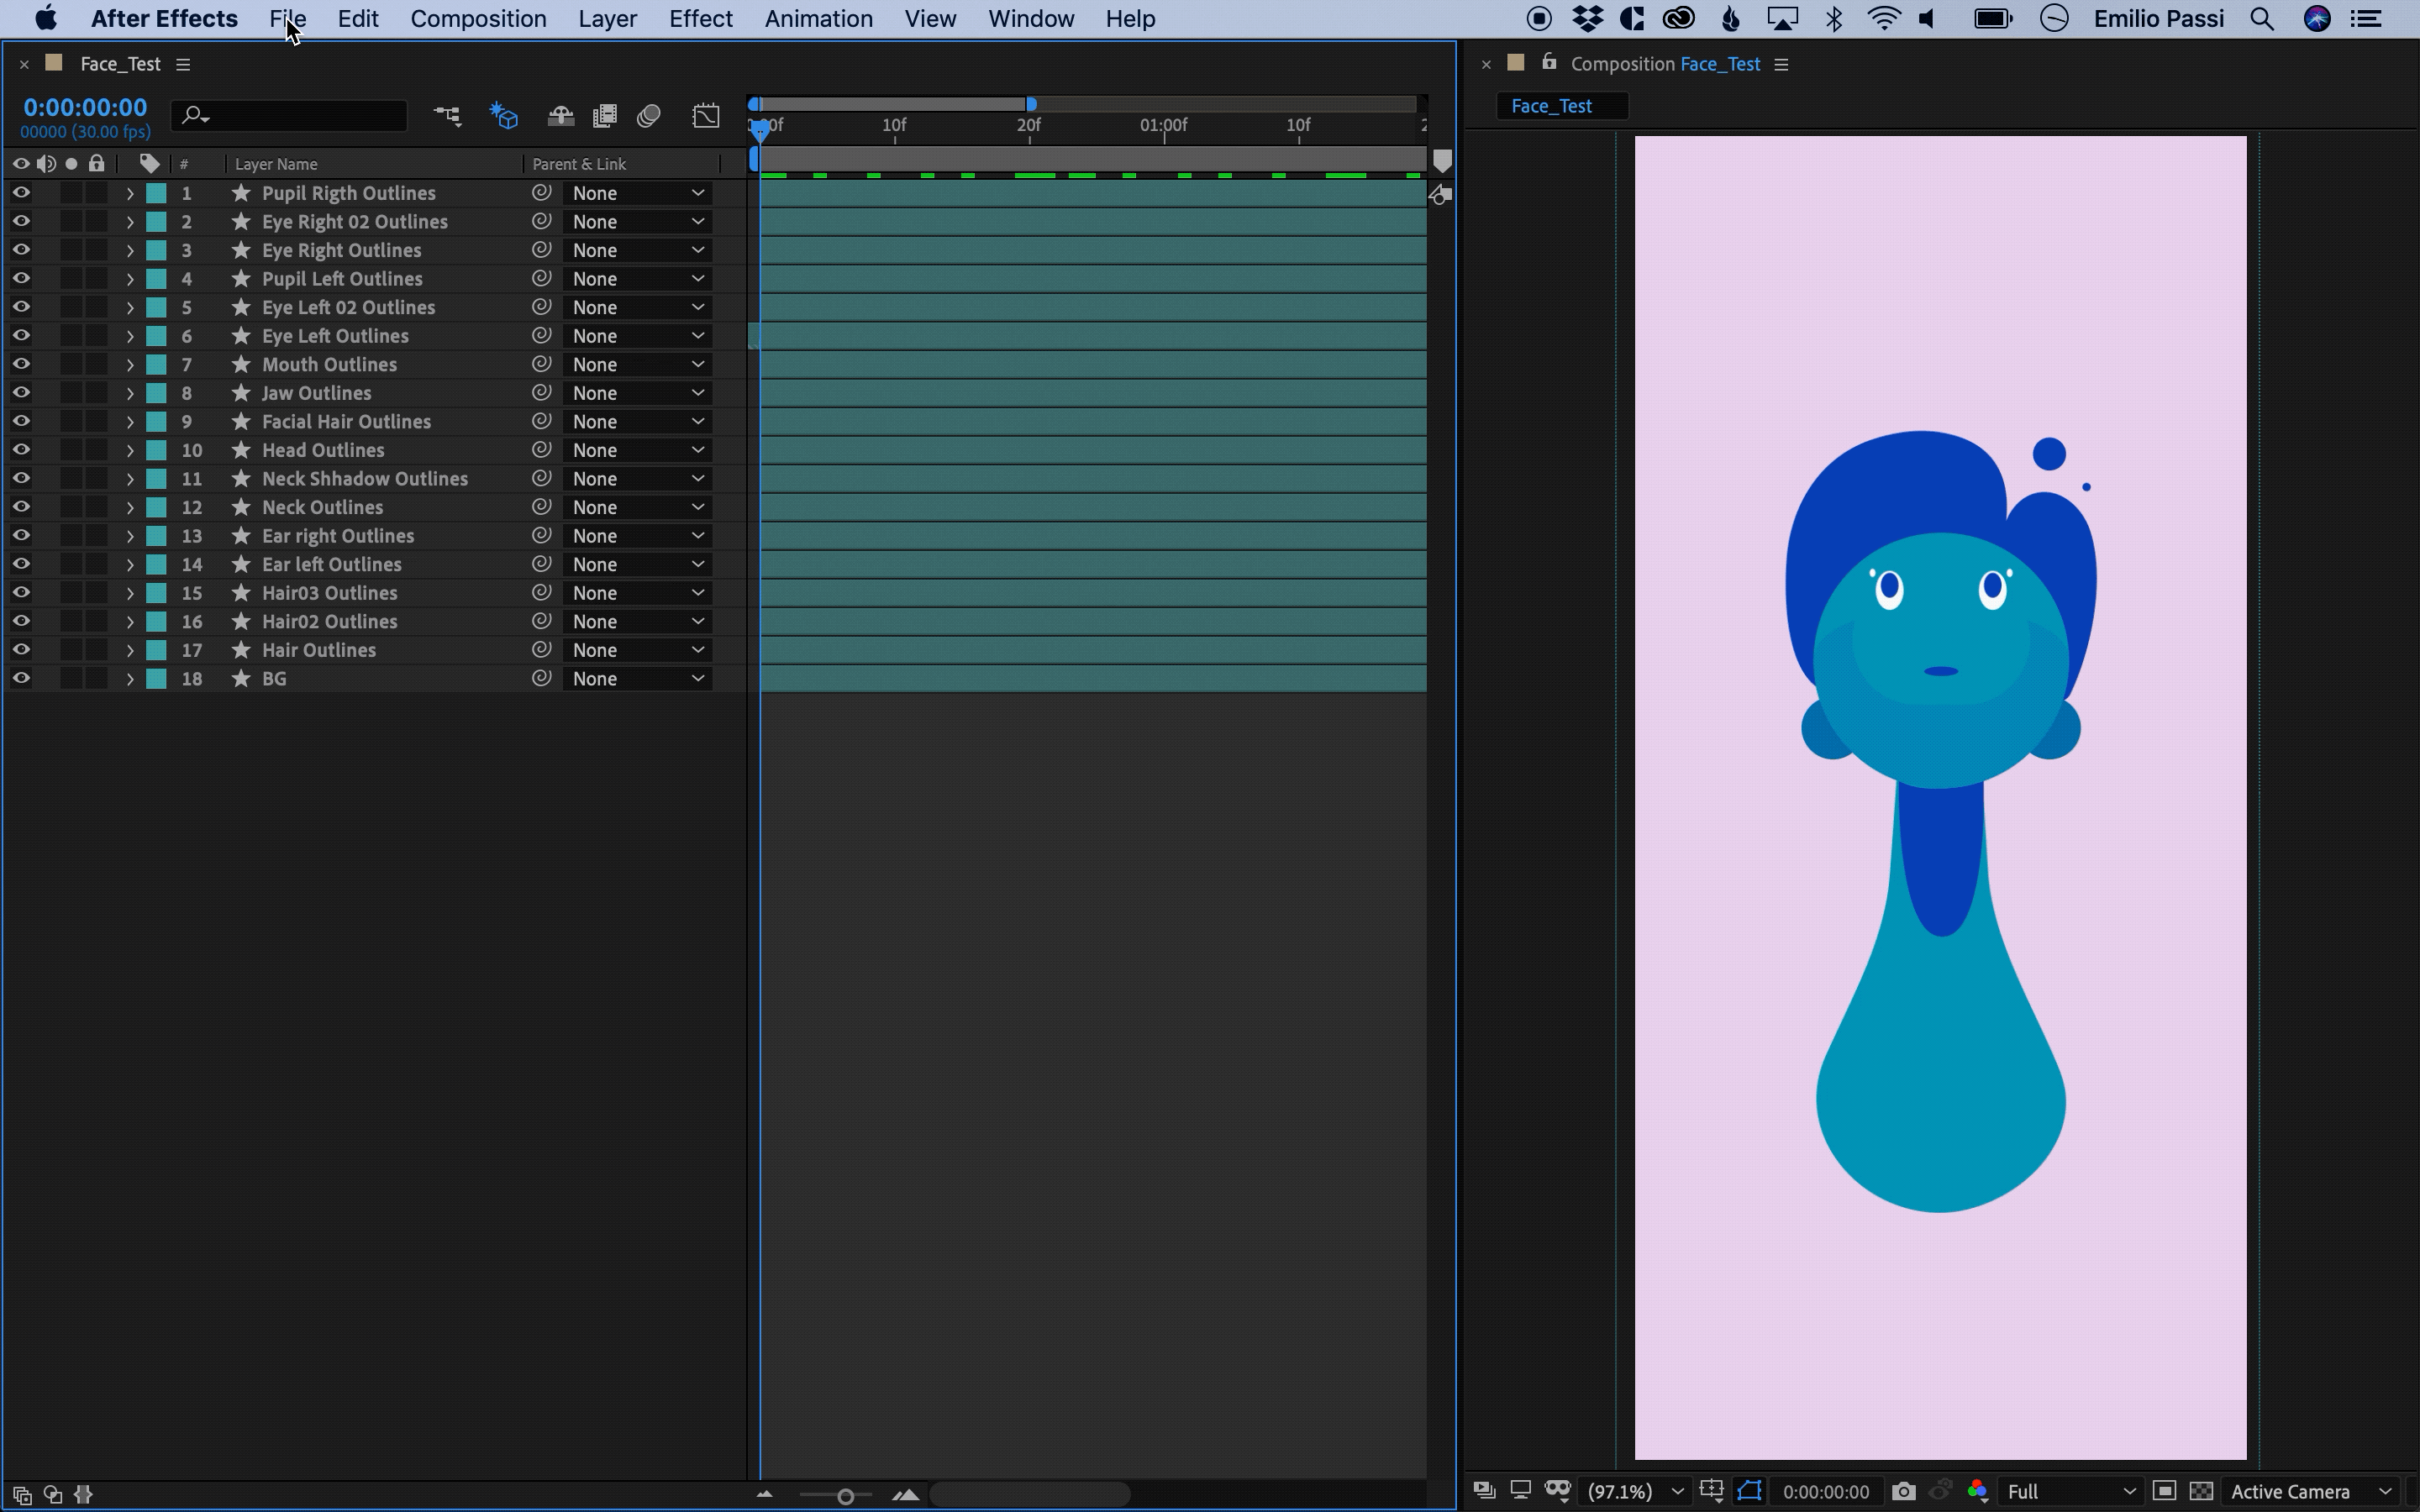Open the Graph Editor

pyautogui.click(x=706, y=116)
